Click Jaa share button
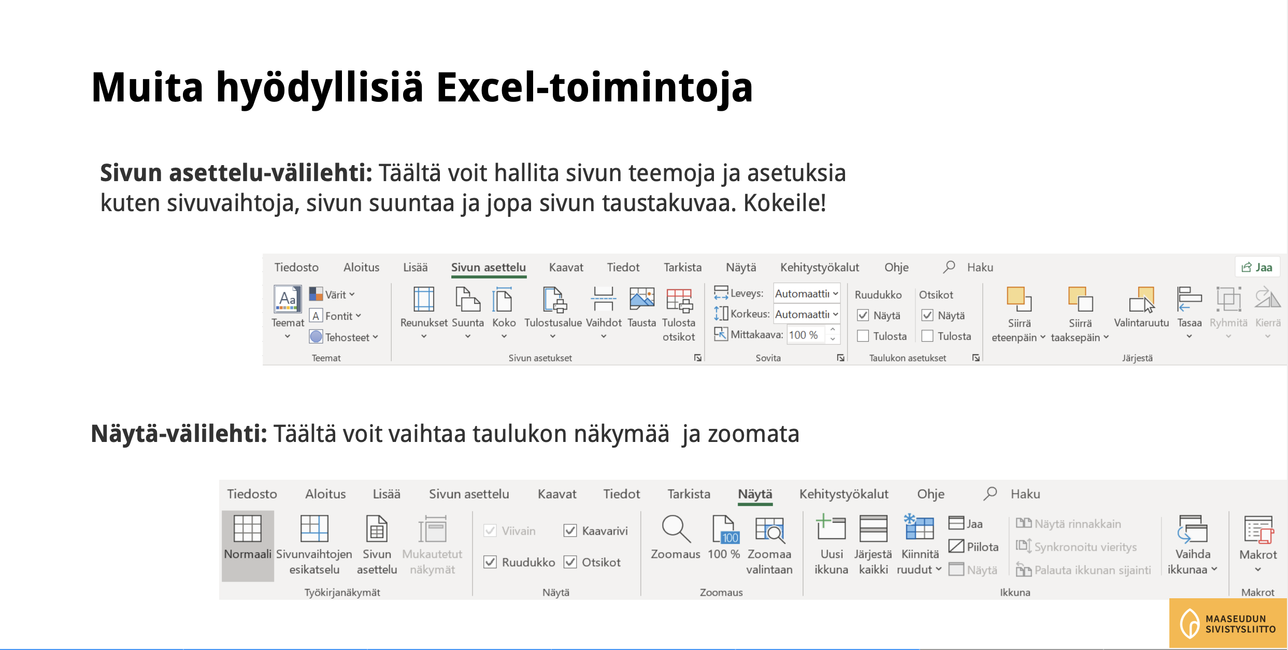The height and width of the screenshot is (650, 1288). coord(1257,267)
